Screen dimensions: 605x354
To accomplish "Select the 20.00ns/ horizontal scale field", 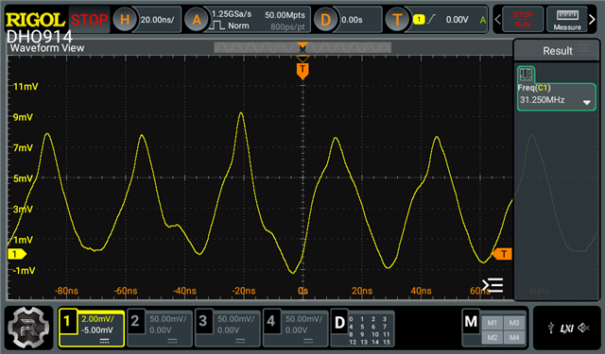I will coord(158,20).
